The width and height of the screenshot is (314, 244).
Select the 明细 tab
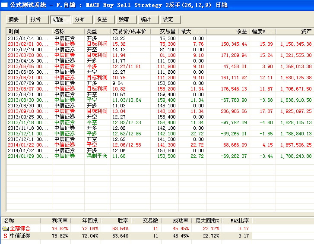tap(60, 19)
